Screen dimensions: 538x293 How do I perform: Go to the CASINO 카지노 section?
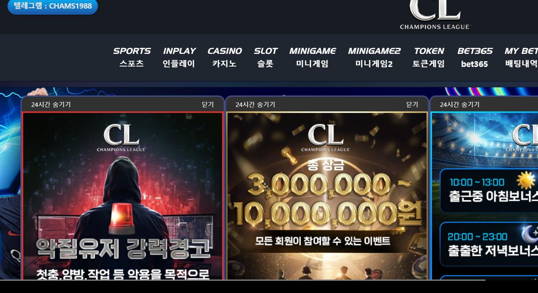(x=224, y=57)
